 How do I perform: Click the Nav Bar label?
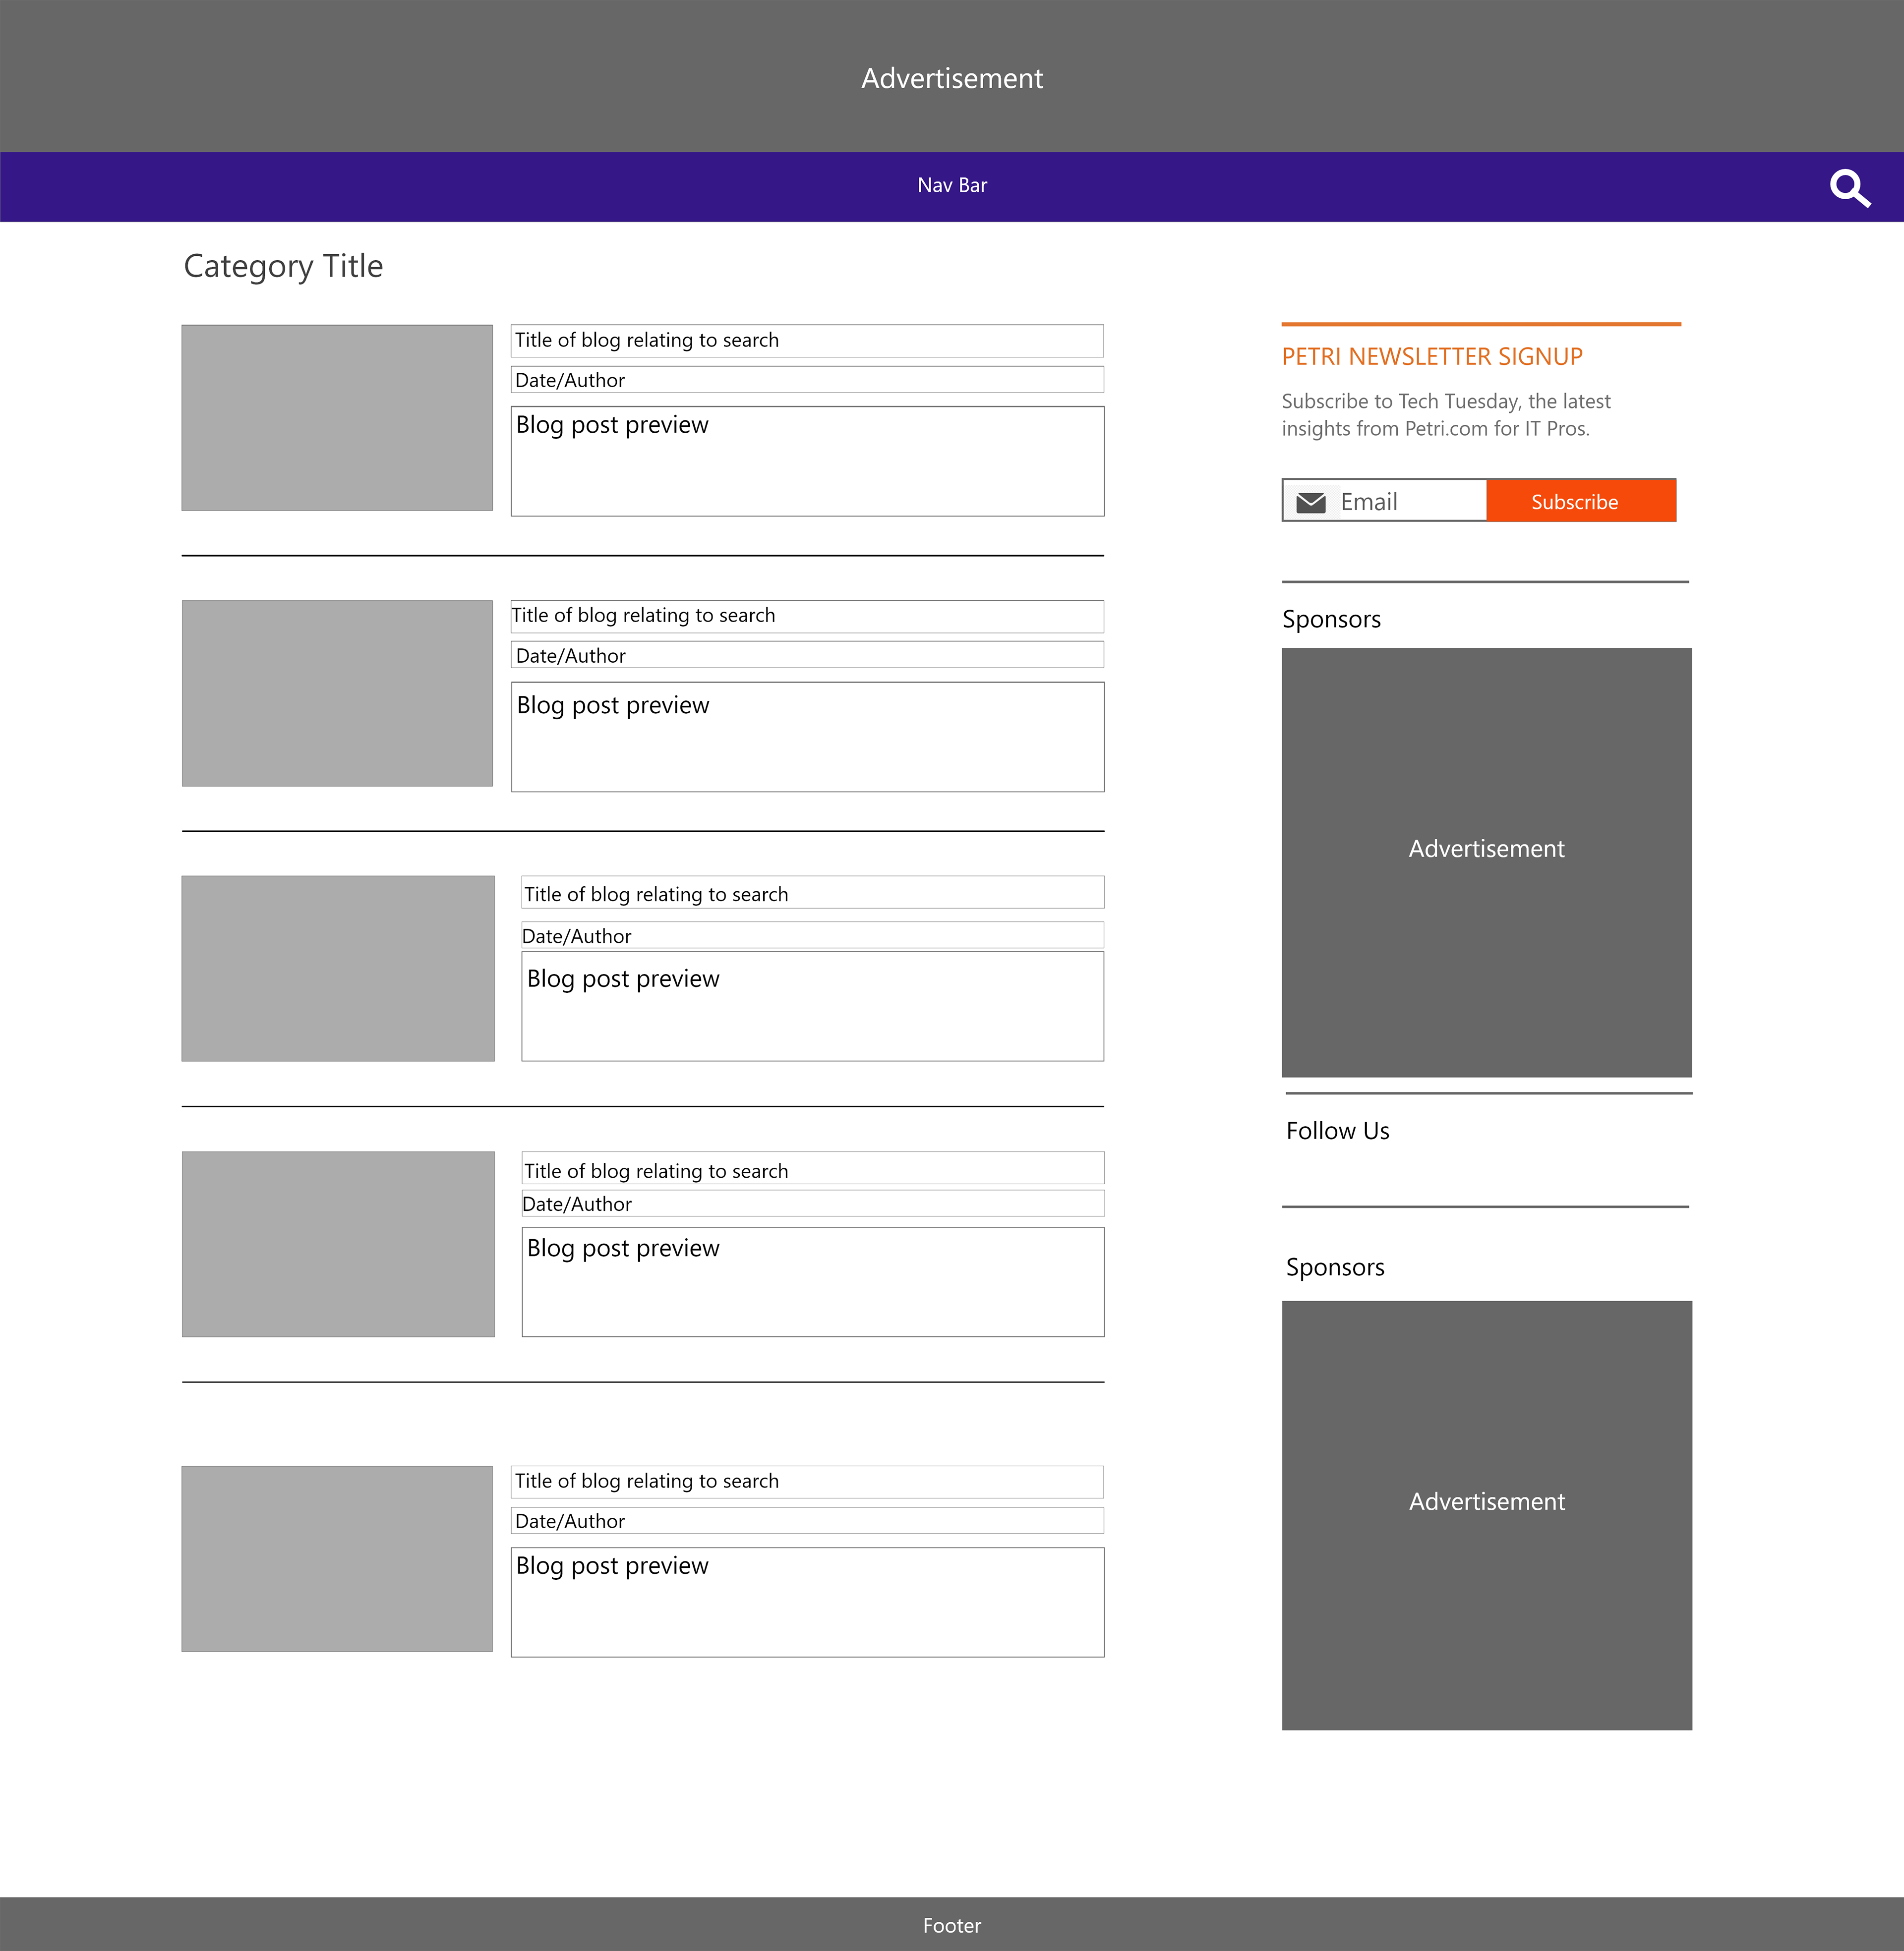(x=951, y=186)
